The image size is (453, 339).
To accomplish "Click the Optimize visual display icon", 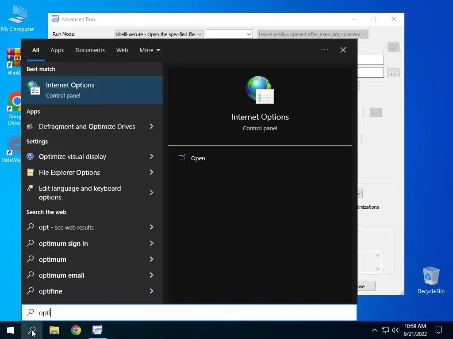I will click(x=30, y=157).
